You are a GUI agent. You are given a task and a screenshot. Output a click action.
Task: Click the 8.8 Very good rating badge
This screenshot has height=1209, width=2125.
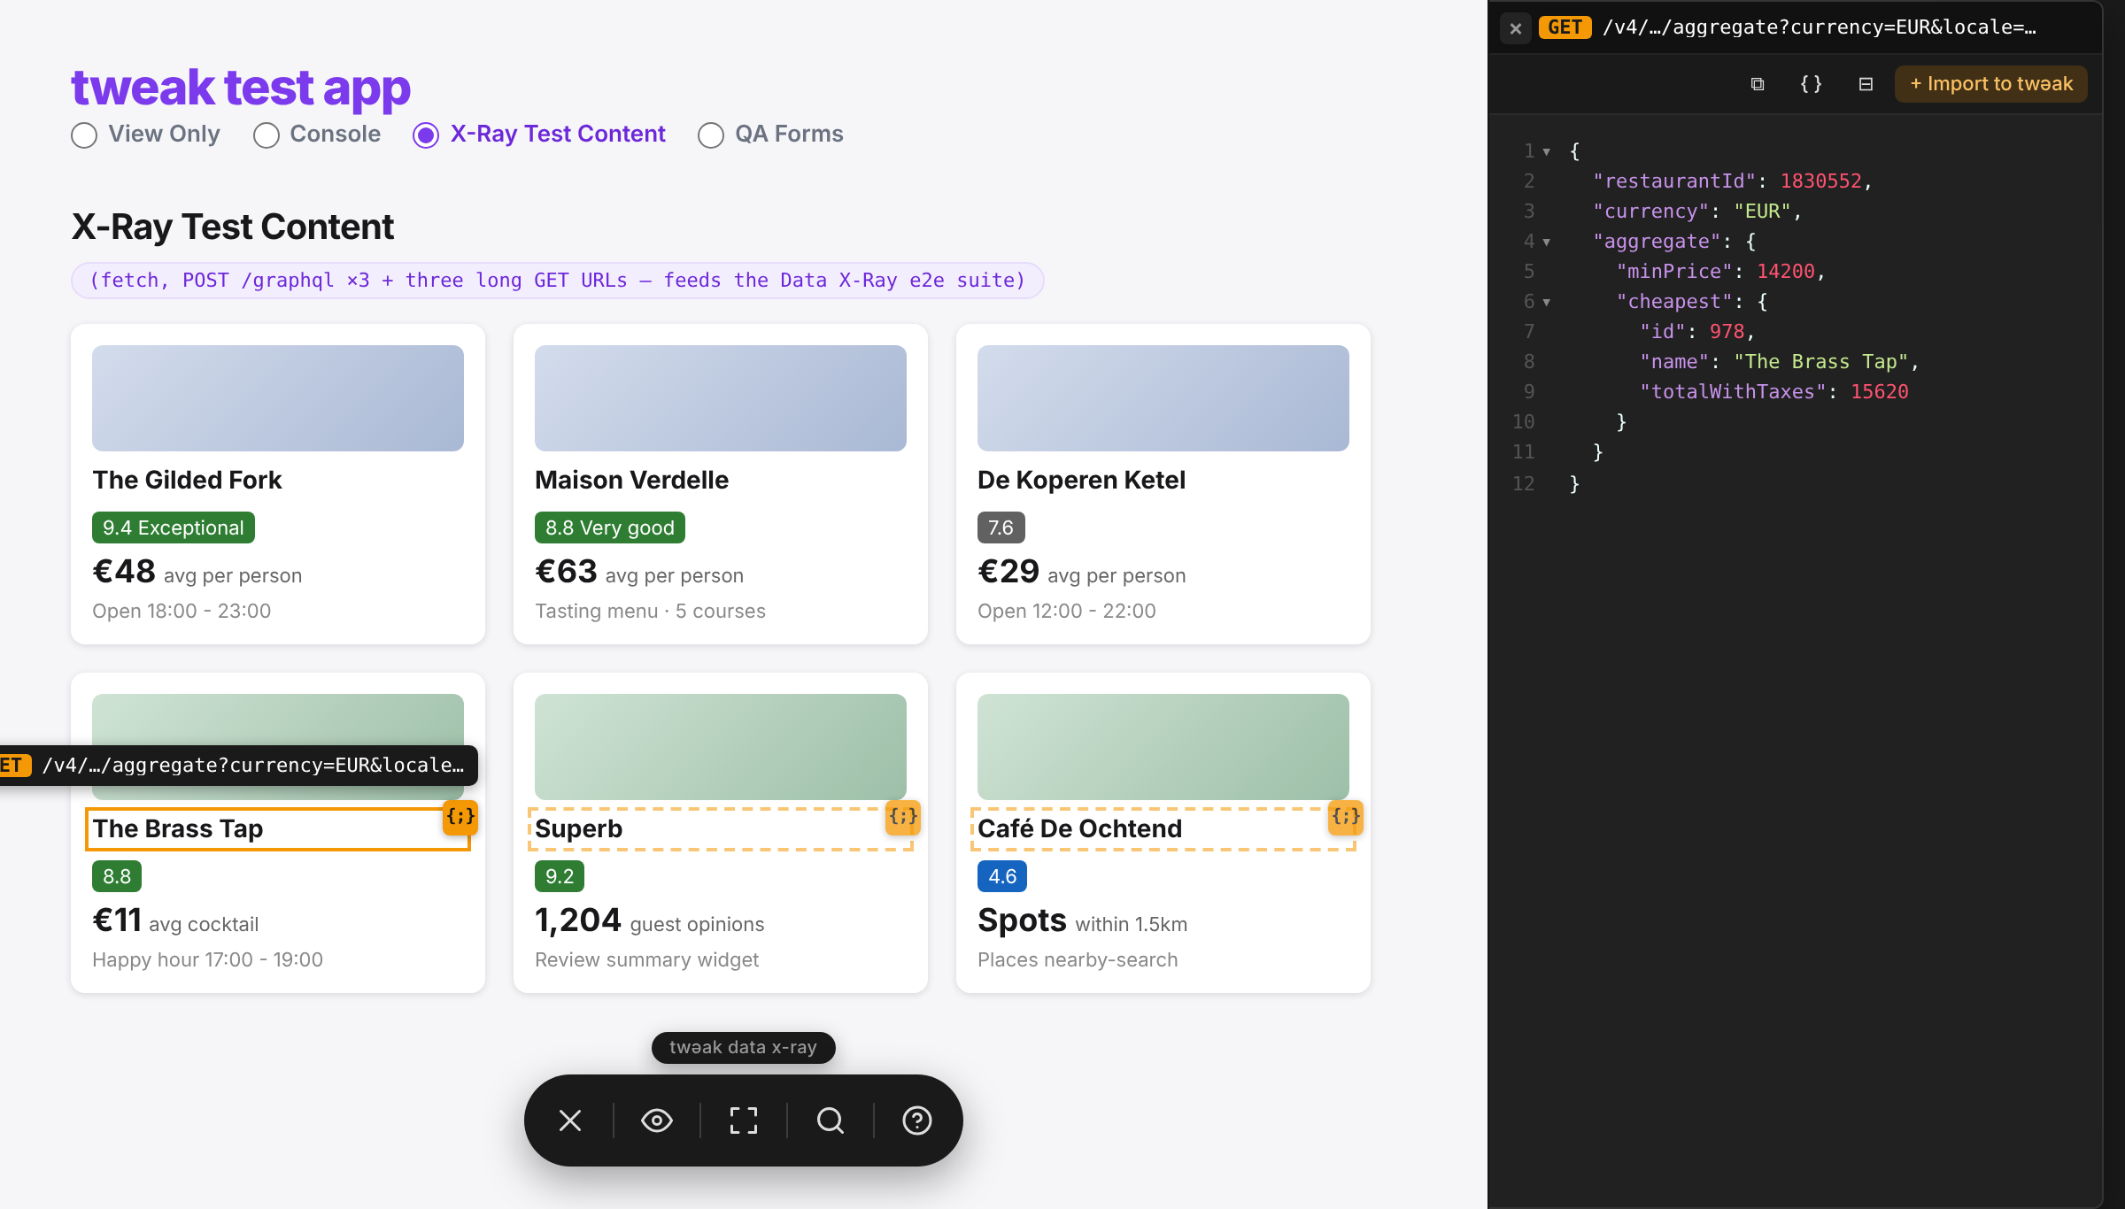(x=610, y=527)
